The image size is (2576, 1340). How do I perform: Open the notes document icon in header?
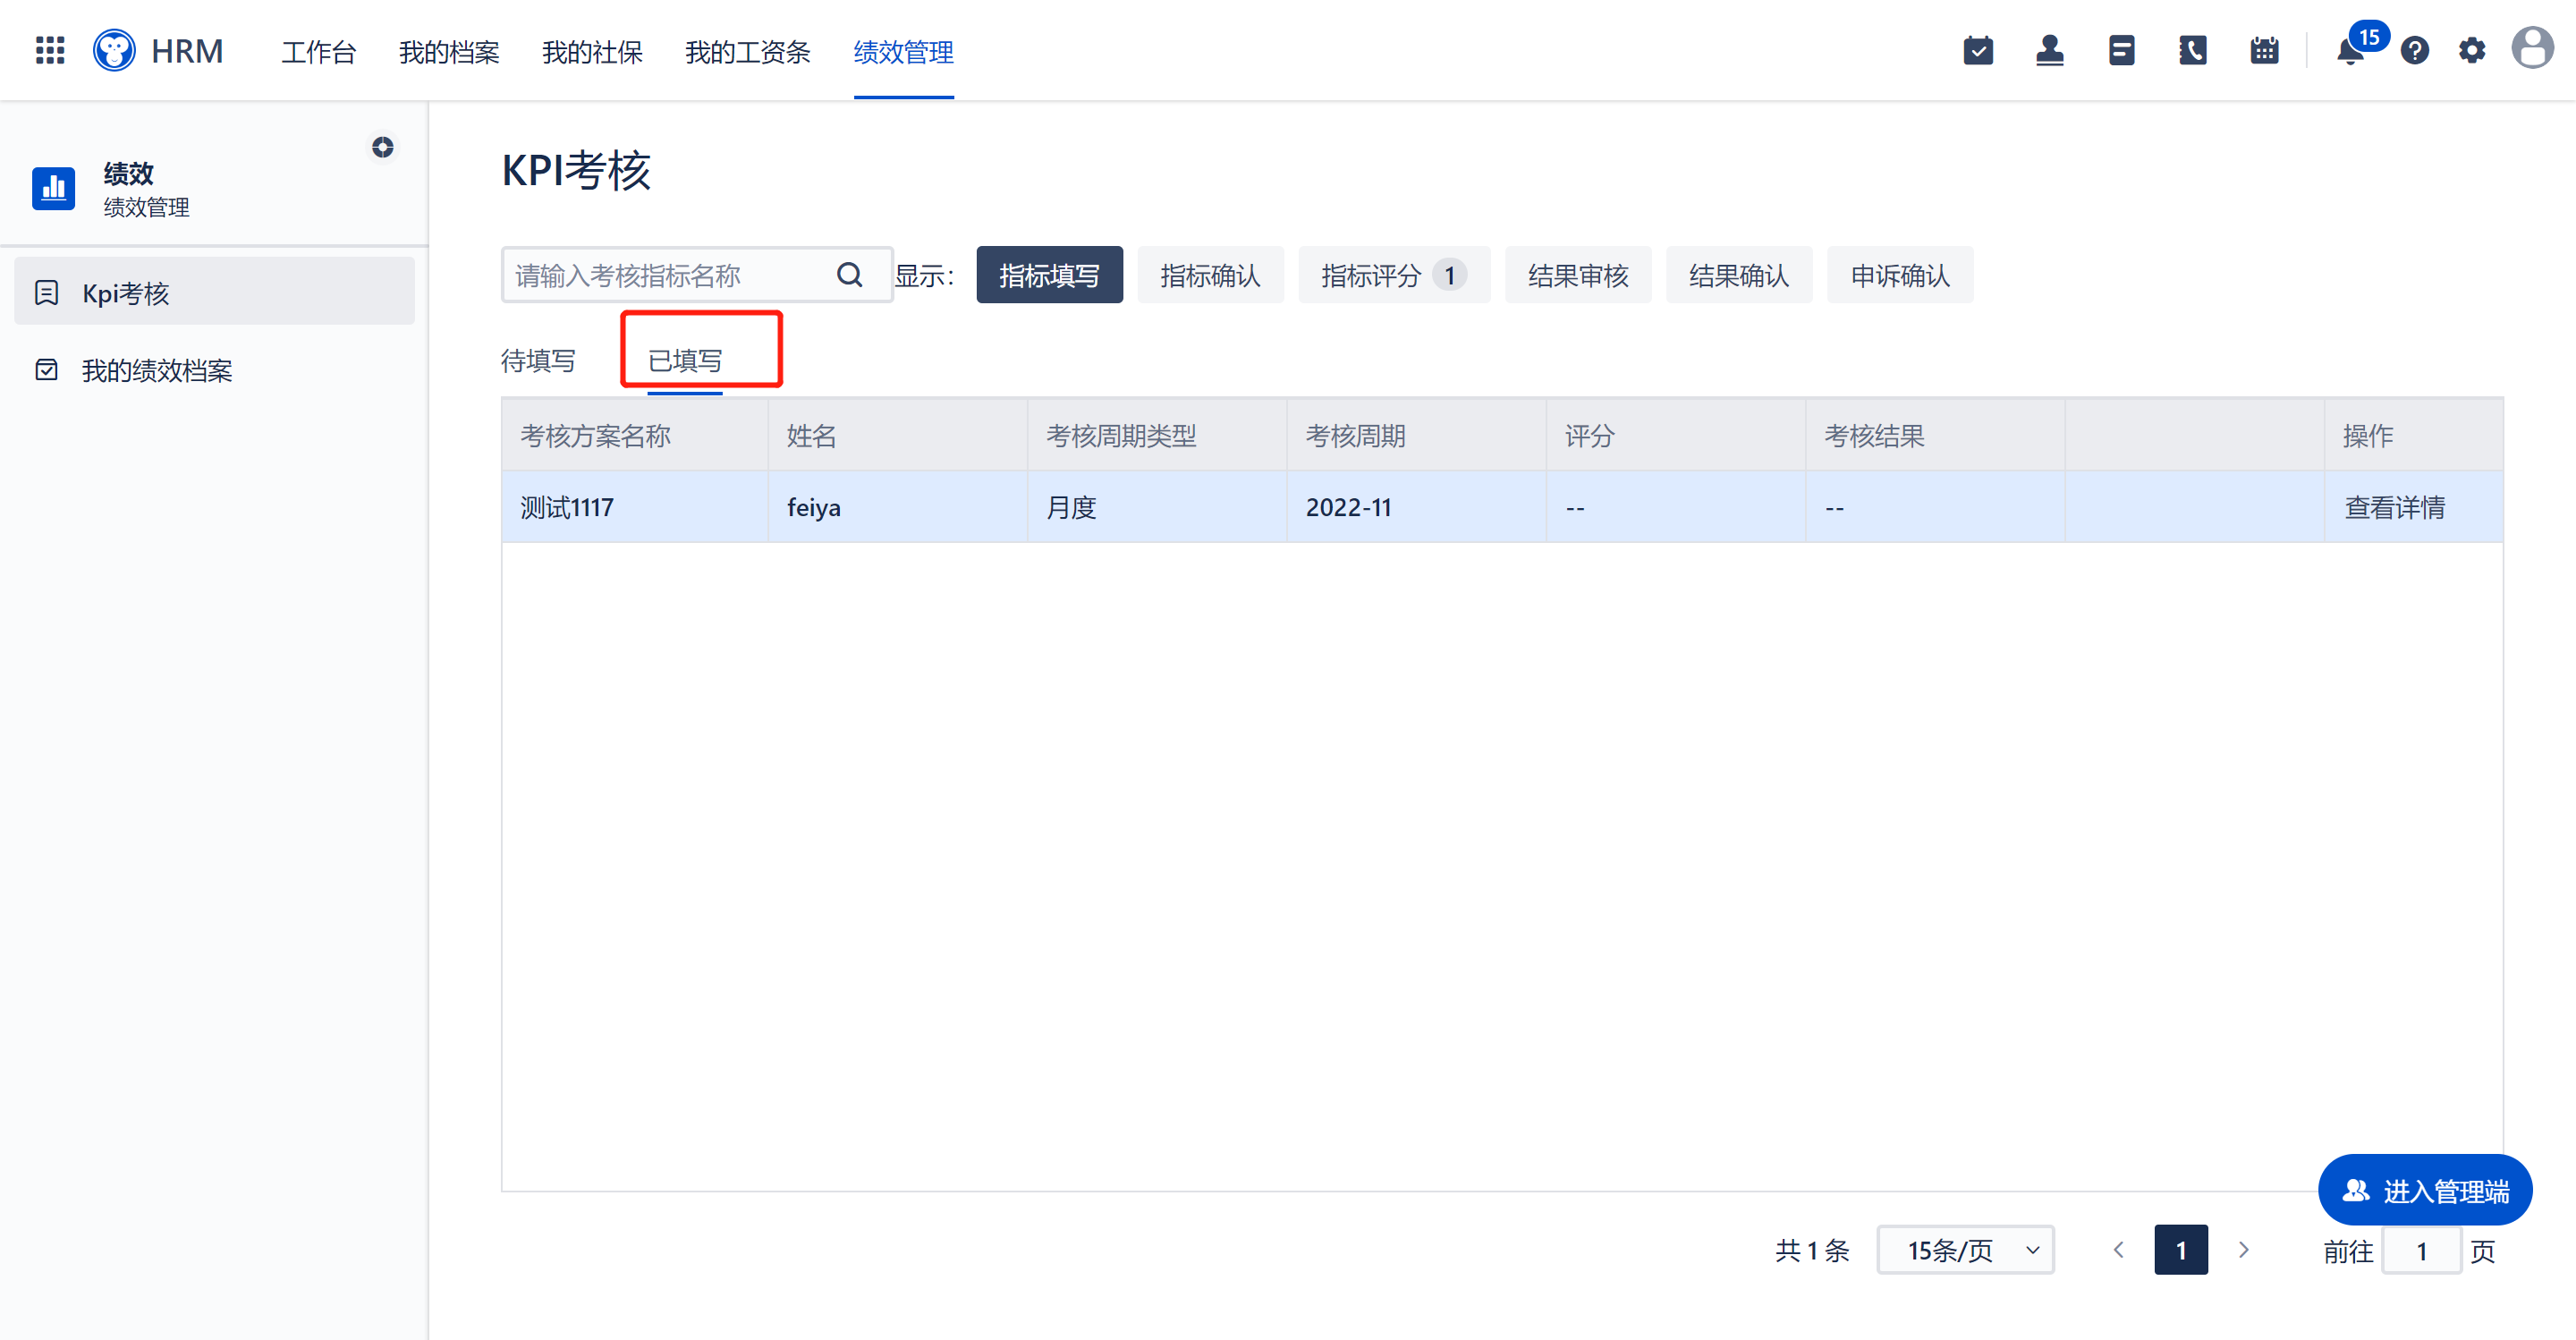pyautogui.click(x=2122, y=50)
